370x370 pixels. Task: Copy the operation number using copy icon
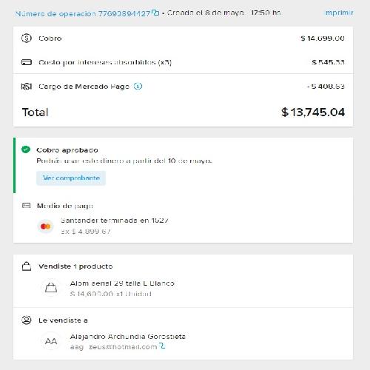click(155, 13)
